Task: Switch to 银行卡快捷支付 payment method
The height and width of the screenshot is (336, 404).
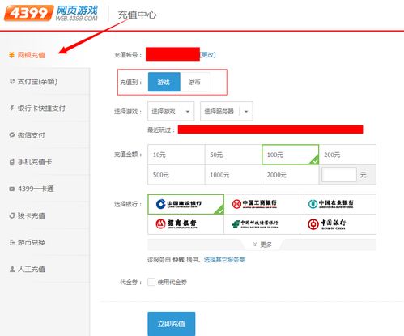Action: point(45,108)
